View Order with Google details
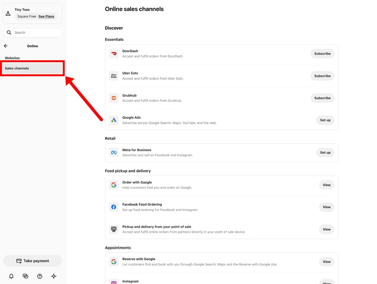377x284 pixels. pos(327,185)
